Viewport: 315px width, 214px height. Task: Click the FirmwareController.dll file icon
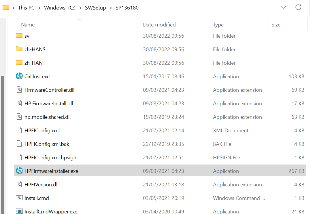pos(19,90)
